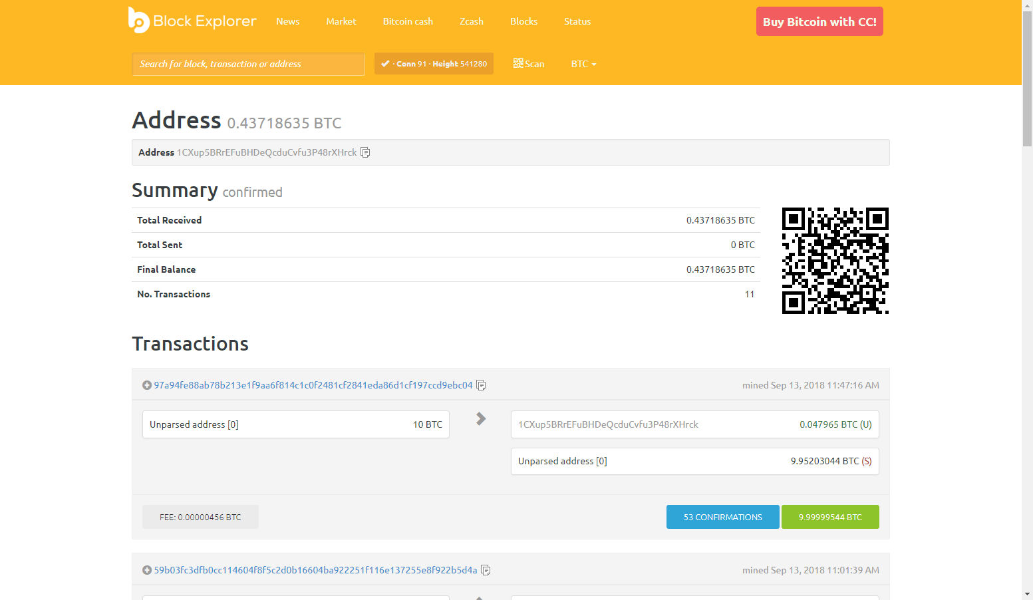
Task: Expand the 97a94fe8 transaction details with the plus icon
Action: coord(147,385)
